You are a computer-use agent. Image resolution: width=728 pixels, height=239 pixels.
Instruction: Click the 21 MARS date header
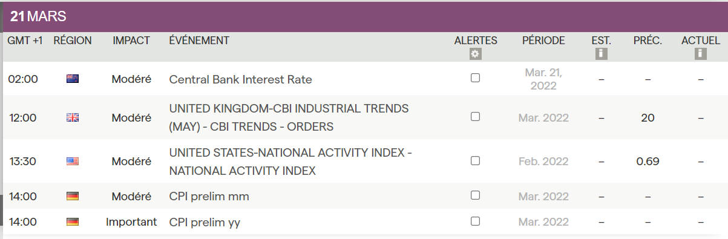coord(38,17)
